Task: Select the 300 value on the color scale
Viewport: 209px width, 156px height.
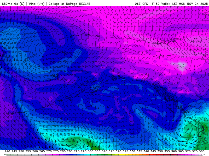Action: coord(90,151)
